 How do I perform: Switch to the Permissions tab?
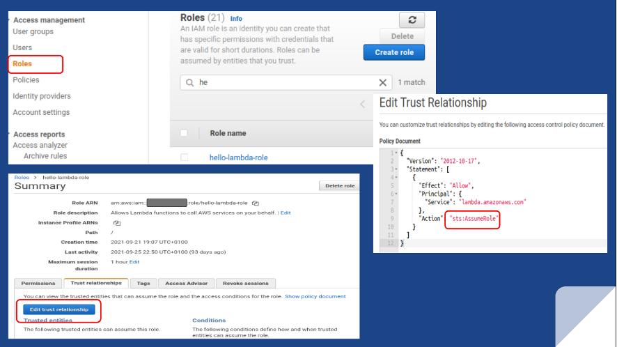click(38, 283)
